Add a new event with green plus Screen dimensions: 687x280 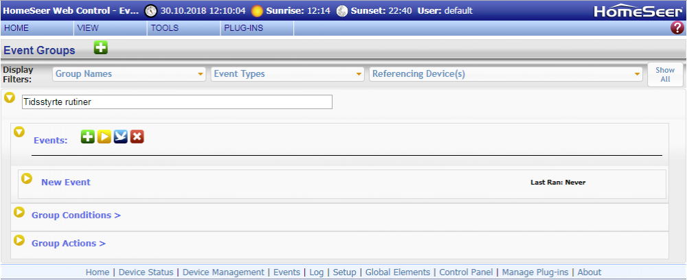click(x=87, y=137)
